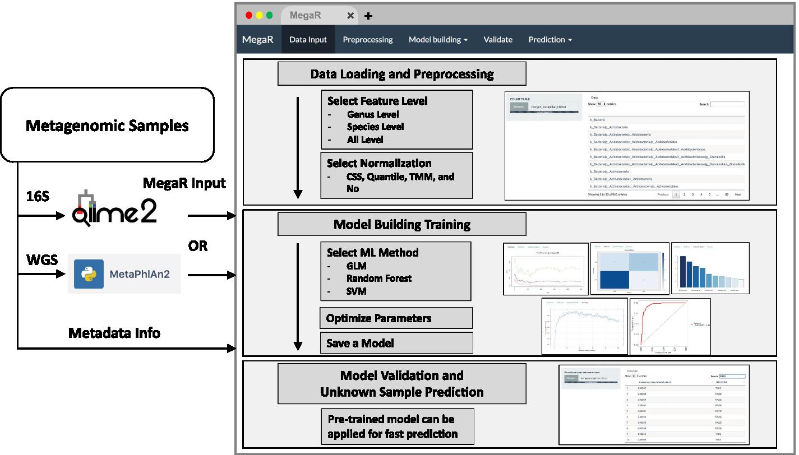This screenshot has height=455, width=799.
Task: Click the MegaR Input label
Action: pyautogui.click(x=184, y=183)
